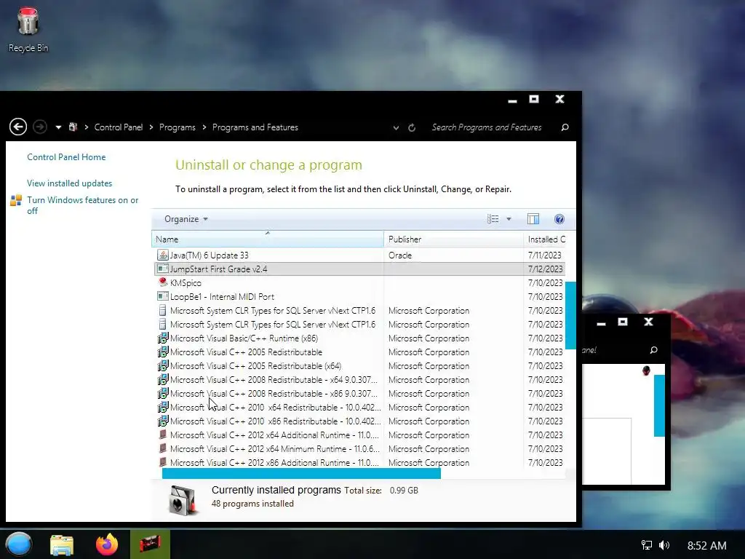This screenshot has width=745, height=559.
Task: Go back with the Back arrow button
Action: click(18, 127)
